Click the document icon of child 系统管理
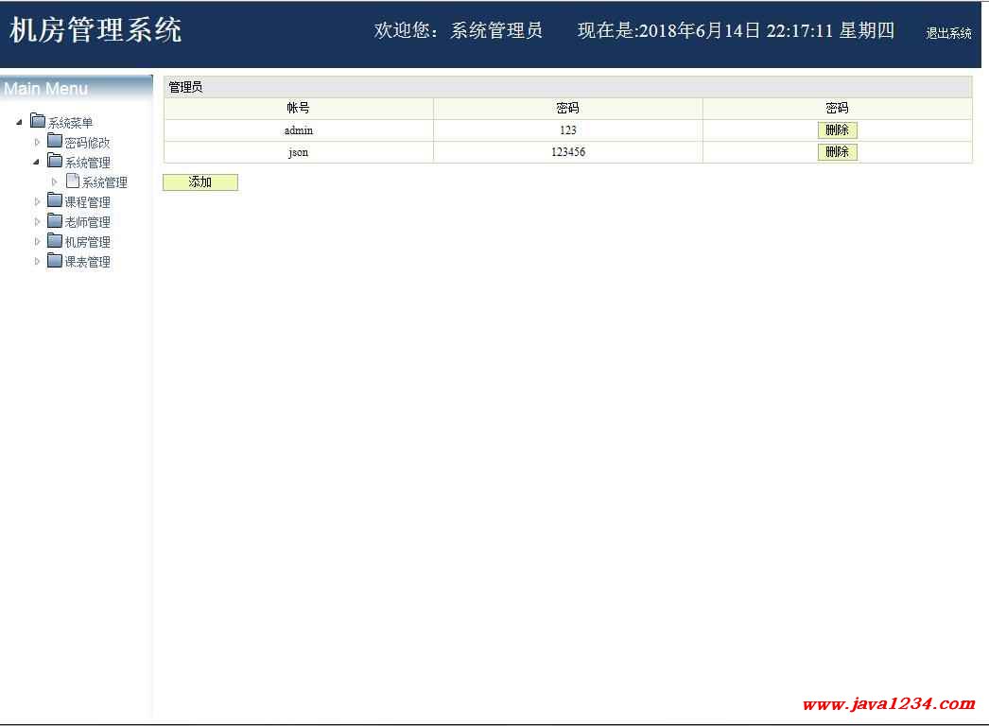 point(73,181)
